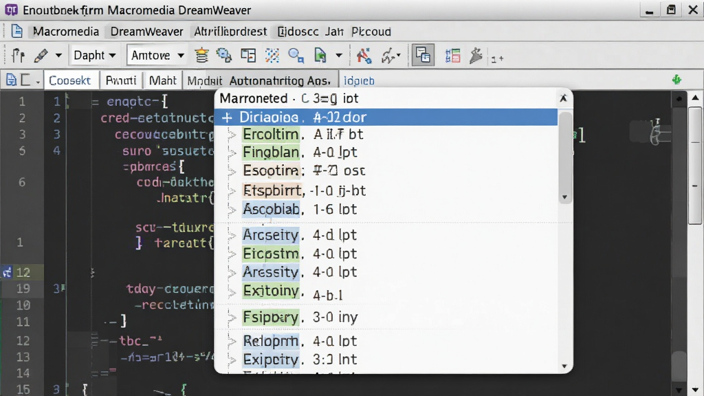The image size is (704, 396).
Task: Open the arrow next to pencil tool
Action: [58, 56]
